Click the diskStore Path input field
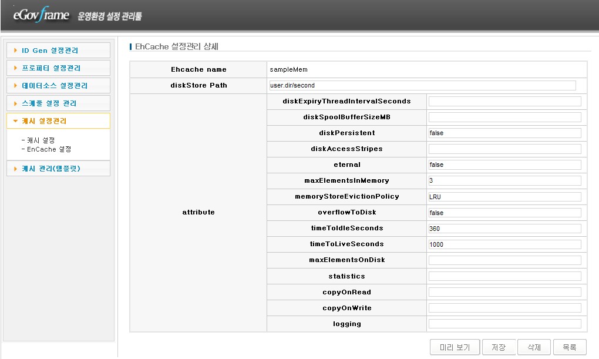 pos(422,85)
